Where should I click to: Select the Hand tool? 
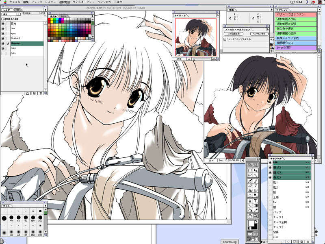tap(250, 216)
